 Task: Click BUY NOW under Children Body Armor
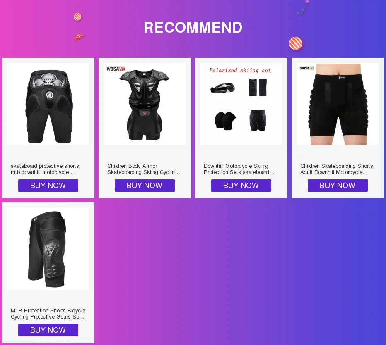pos(145,186)
